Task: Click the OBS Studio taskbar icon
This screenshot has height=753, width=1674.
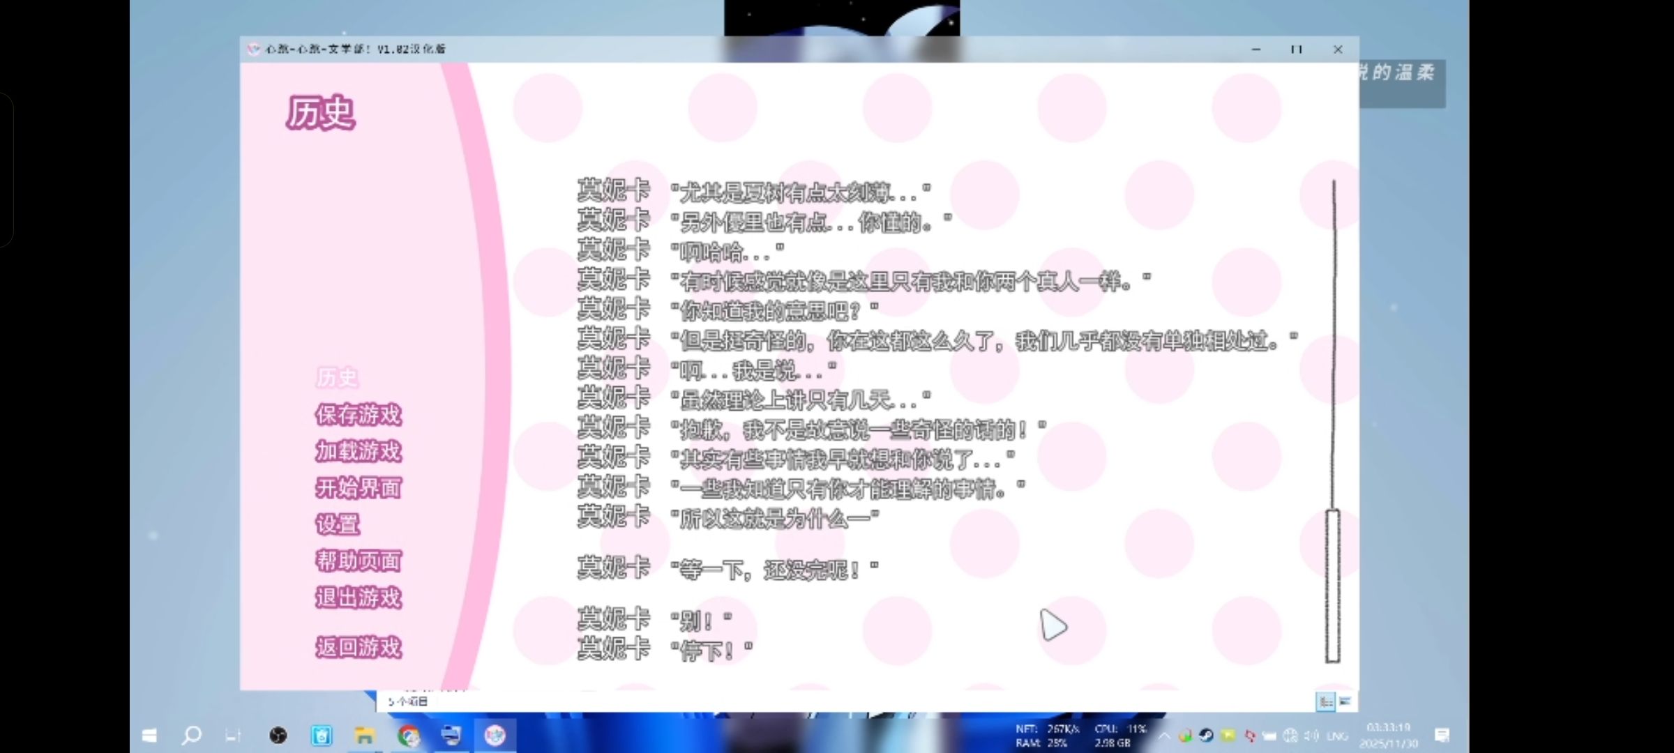Action: coord(278,736)
